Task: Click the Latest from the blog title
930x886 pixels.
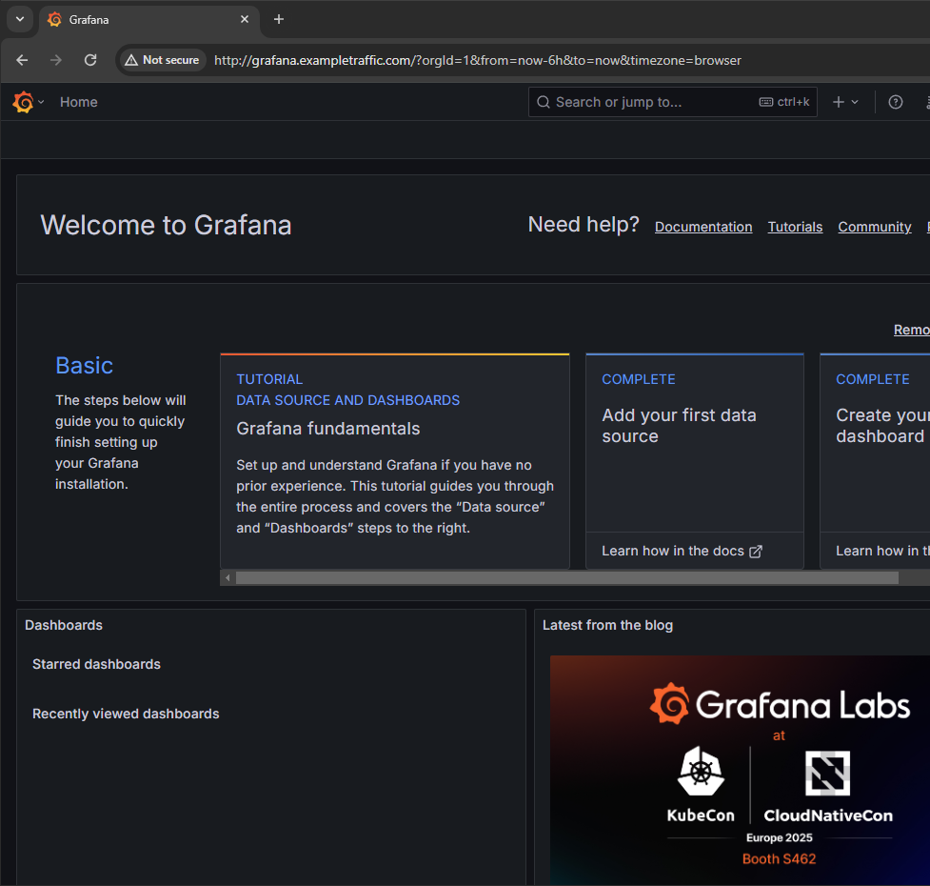Action: pos(607,625)
